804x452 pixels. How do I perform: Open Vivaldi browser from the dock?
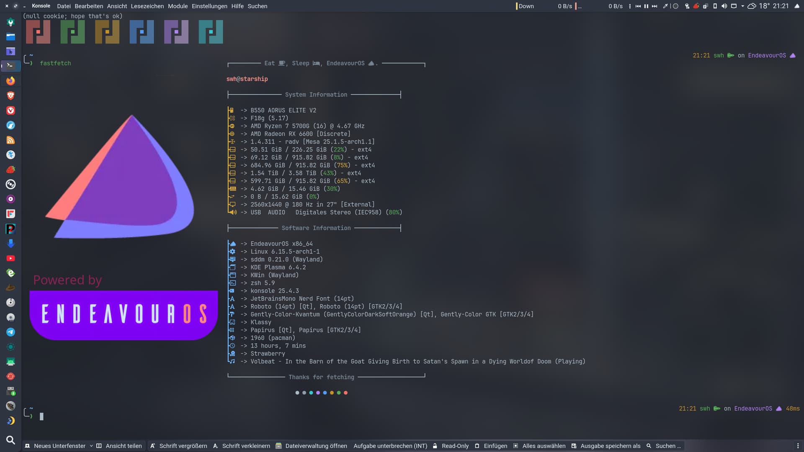pyautogui.click(x=10, y=110)
